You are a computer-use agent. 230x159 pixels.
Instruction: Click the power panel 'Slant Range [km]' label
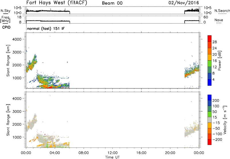(x=8, y=61)
